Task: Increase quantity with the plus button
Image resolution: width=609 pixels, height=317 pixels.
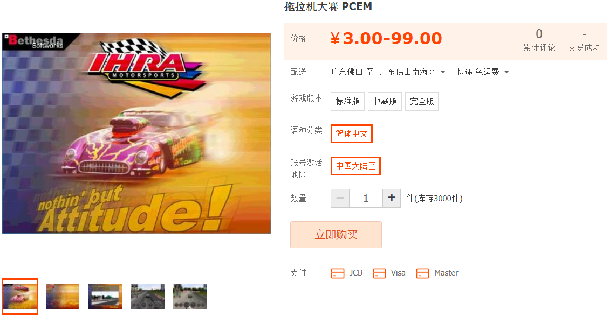Action: pyautogui.click(x=392, y=198)
